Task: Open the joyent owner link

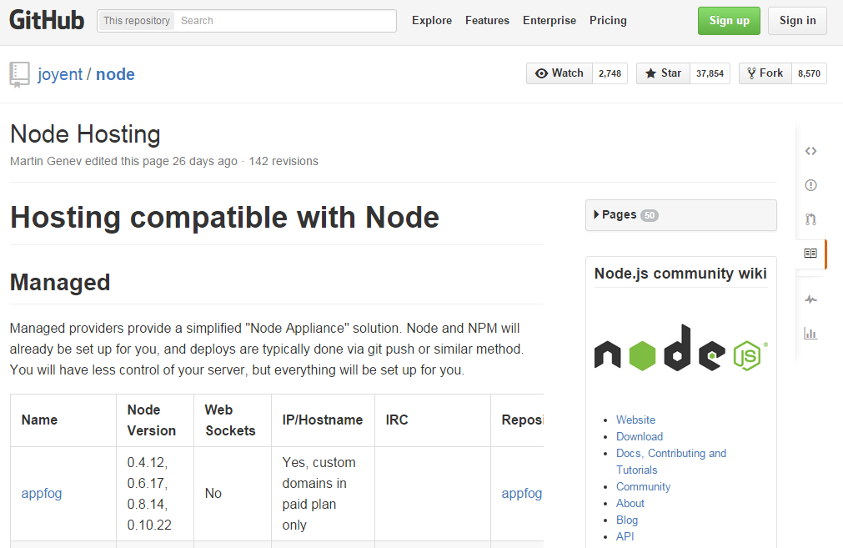Action: click(x=60, y=74)
